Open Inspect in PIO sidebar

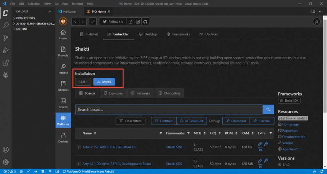[x=63, y=69]
